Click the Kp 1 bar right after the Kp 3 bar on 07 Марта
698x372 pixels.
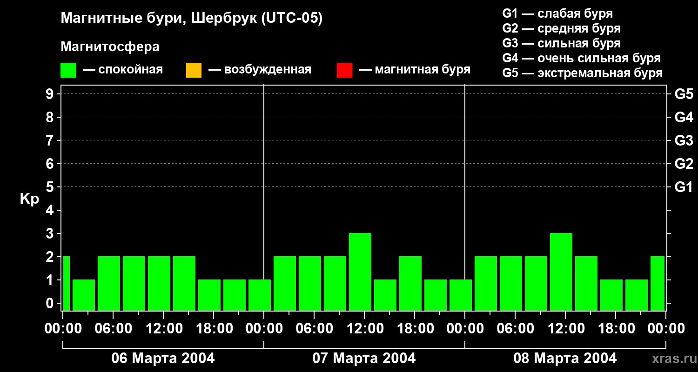(385, 295)
